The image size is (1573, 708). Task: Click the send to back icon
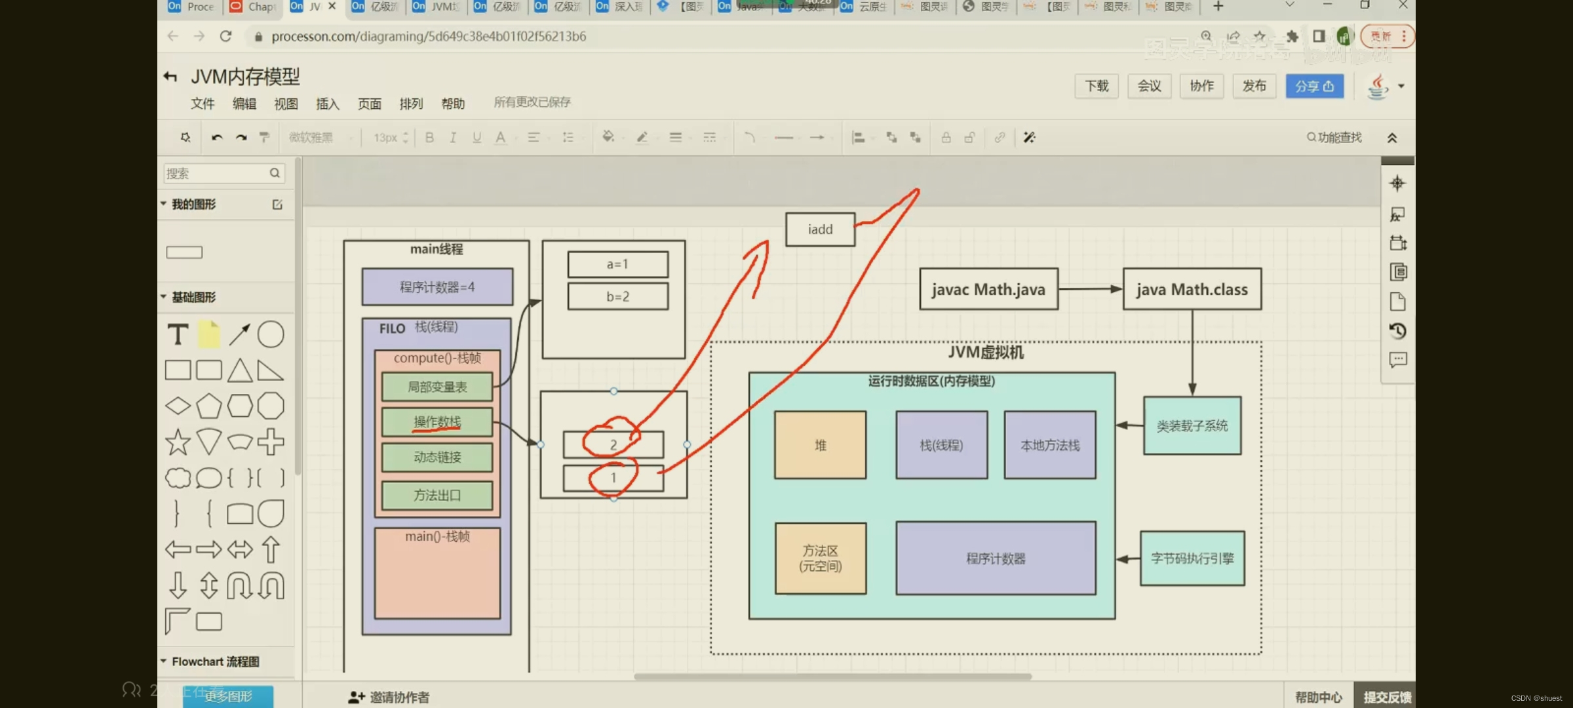[916, 137]
